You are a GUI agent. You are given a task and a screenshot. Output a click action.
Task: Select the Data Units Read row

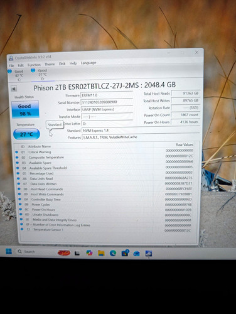pyautogui.click(x=105, y=178)
